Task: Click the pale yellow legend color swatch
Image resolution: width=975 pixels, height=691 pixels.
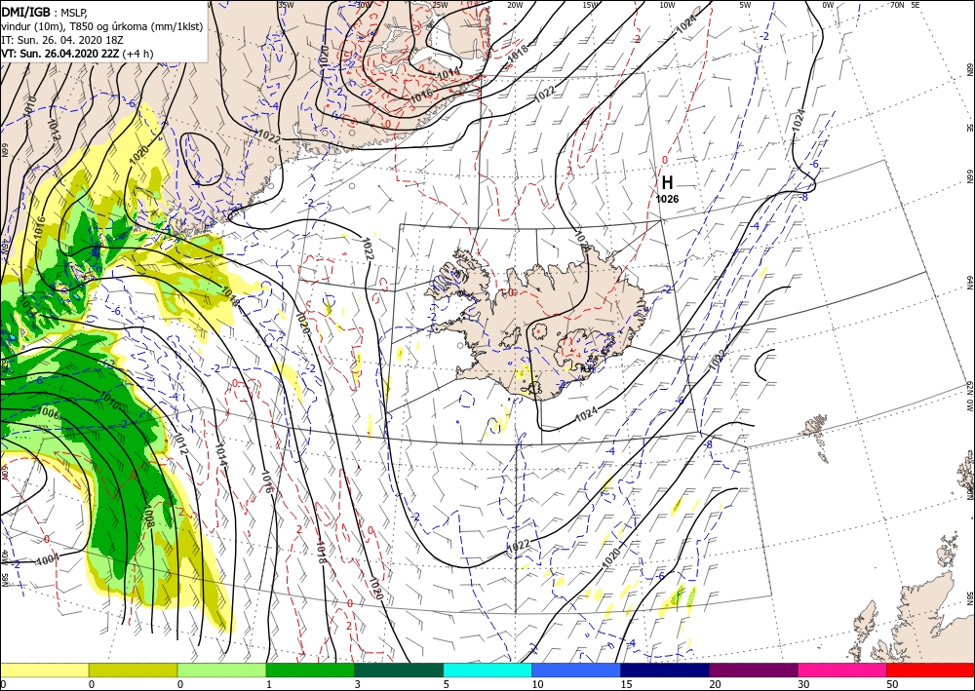Action: point(44,670)
